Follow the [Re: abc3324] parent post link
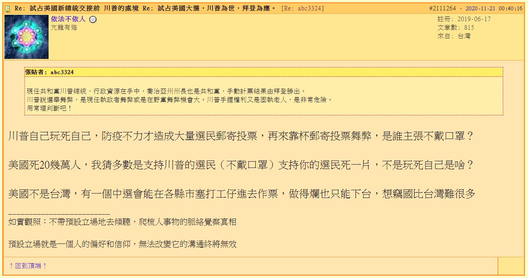Image resolution: width=528 pixels, height=278 pixels. pyautogui.click(x=303, y=9)
